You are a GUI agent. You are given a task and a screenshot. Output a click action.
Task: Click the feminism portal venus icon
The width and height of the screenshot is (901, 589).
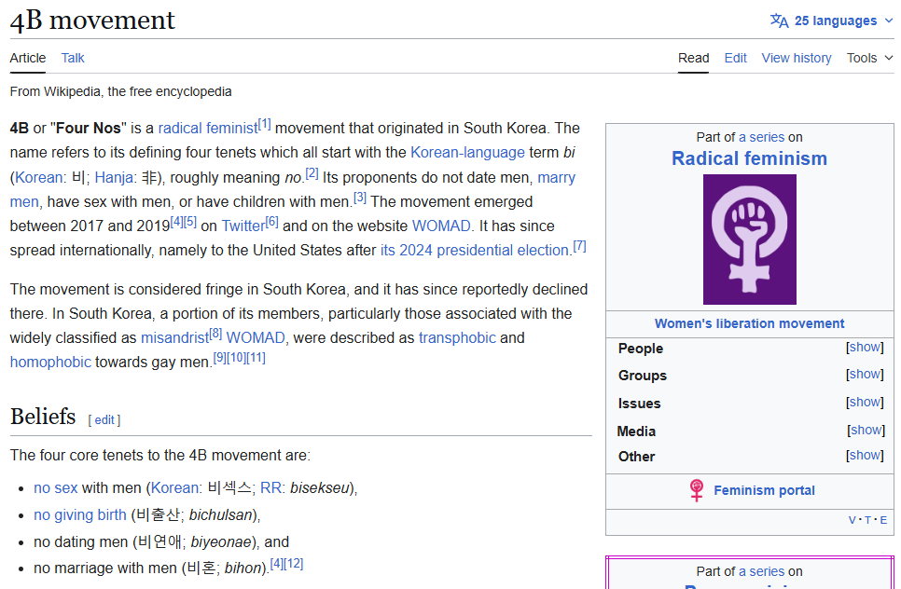pyautogui.click(x=697, y=490)
